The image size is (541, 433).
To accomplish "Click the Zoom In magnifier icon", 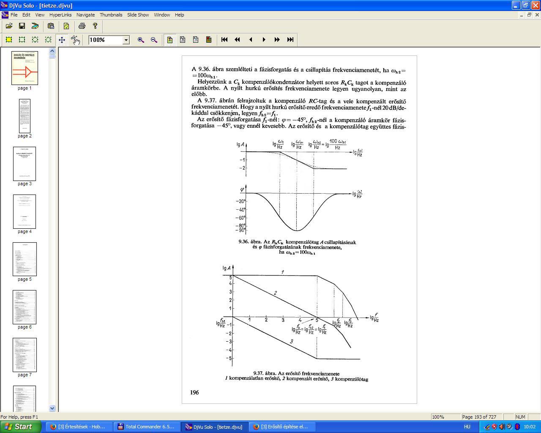I will tap(141, 40).
